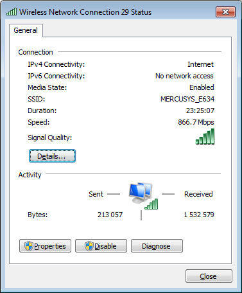Run the Diagnose troubleshooter
Viewport: 242px width, 293px height.
tap(157, 246)
